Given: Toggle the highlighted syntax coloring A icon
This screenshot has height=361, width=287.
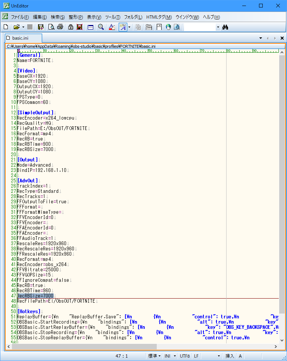Looking at the screenshot, I should [x=123, y=27].
